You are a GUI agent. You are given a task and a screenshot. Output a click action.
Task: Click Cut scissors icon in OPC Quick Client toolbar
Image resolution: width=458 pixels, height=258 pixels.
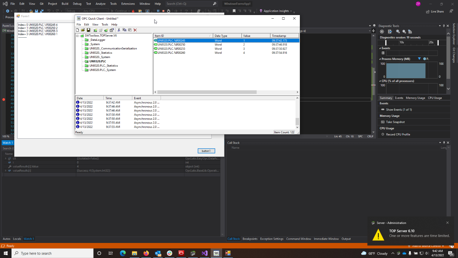pyautogui.click(x=119, y=30)
